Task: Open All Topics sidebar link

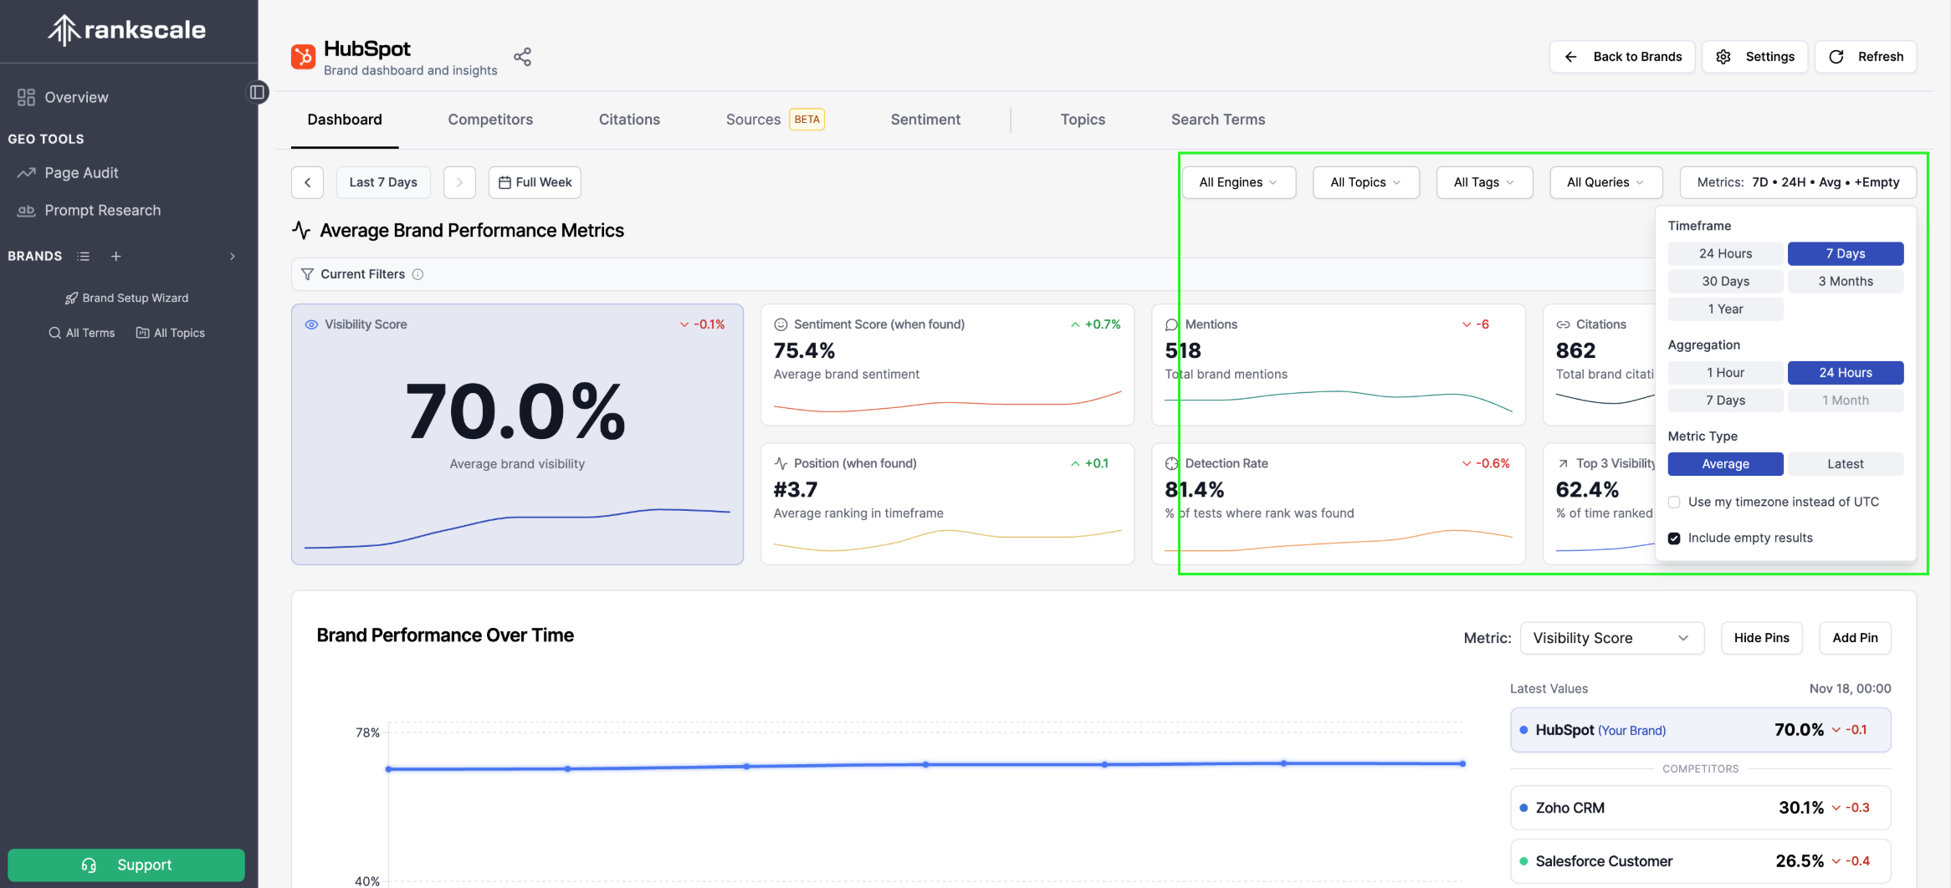Action: (x=171, y=333)
